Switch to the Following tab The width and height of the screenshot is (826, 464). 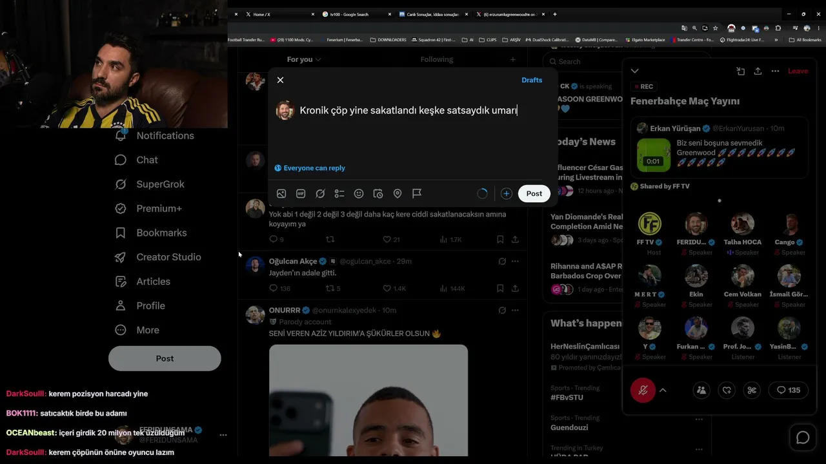[x=437, y=59]
